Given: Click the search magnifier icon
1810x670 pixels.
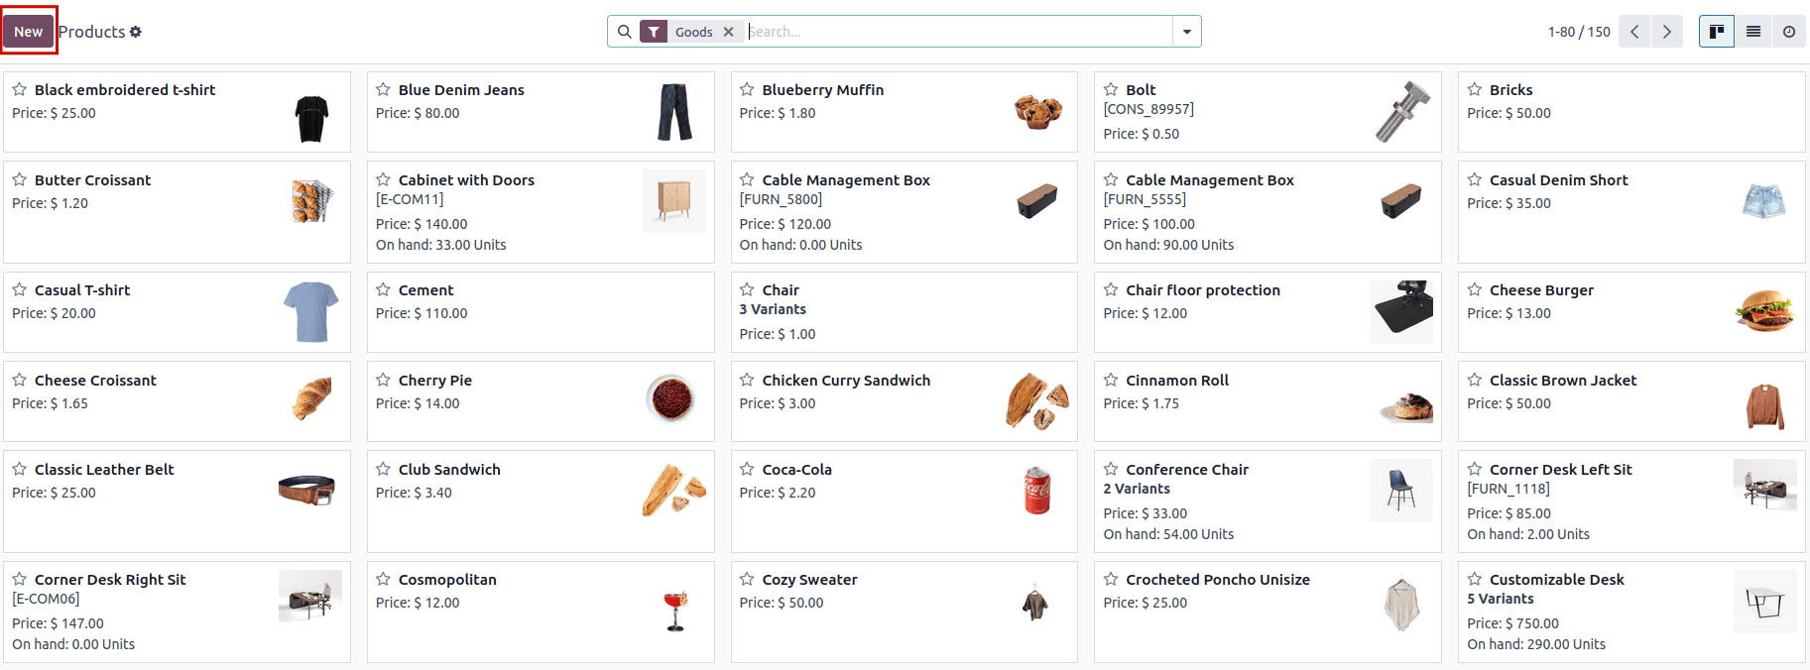Looking at the screenshot, I should 624,32.
